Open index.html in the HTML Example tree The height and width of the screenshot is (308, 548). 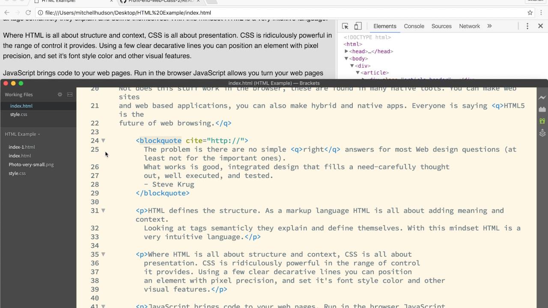click(x=20, y=156)
